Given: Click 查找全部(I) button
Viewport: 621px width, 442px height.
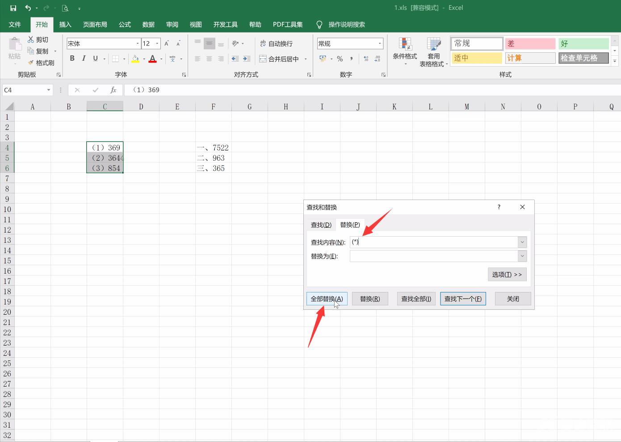Looking at the screenshot, I should tap(416, 299).
